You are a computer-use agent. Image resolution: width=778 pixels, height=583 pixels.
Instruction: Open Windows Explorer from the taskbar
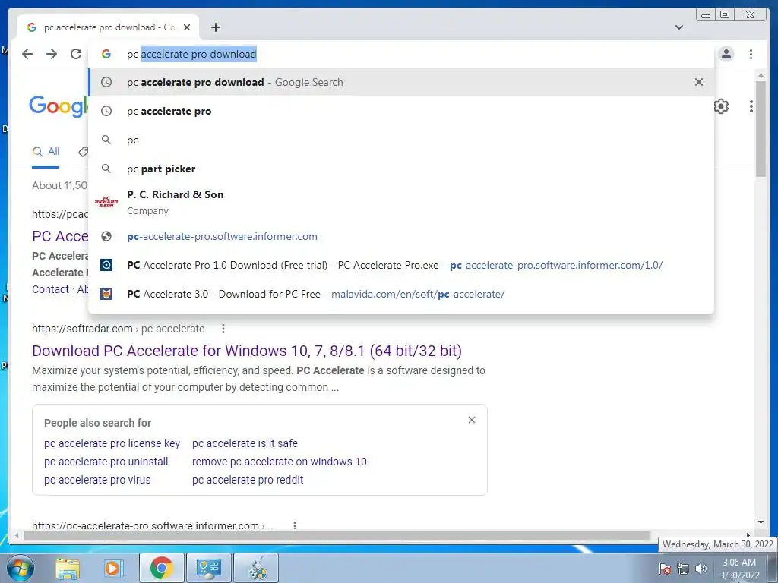point(68,568)
